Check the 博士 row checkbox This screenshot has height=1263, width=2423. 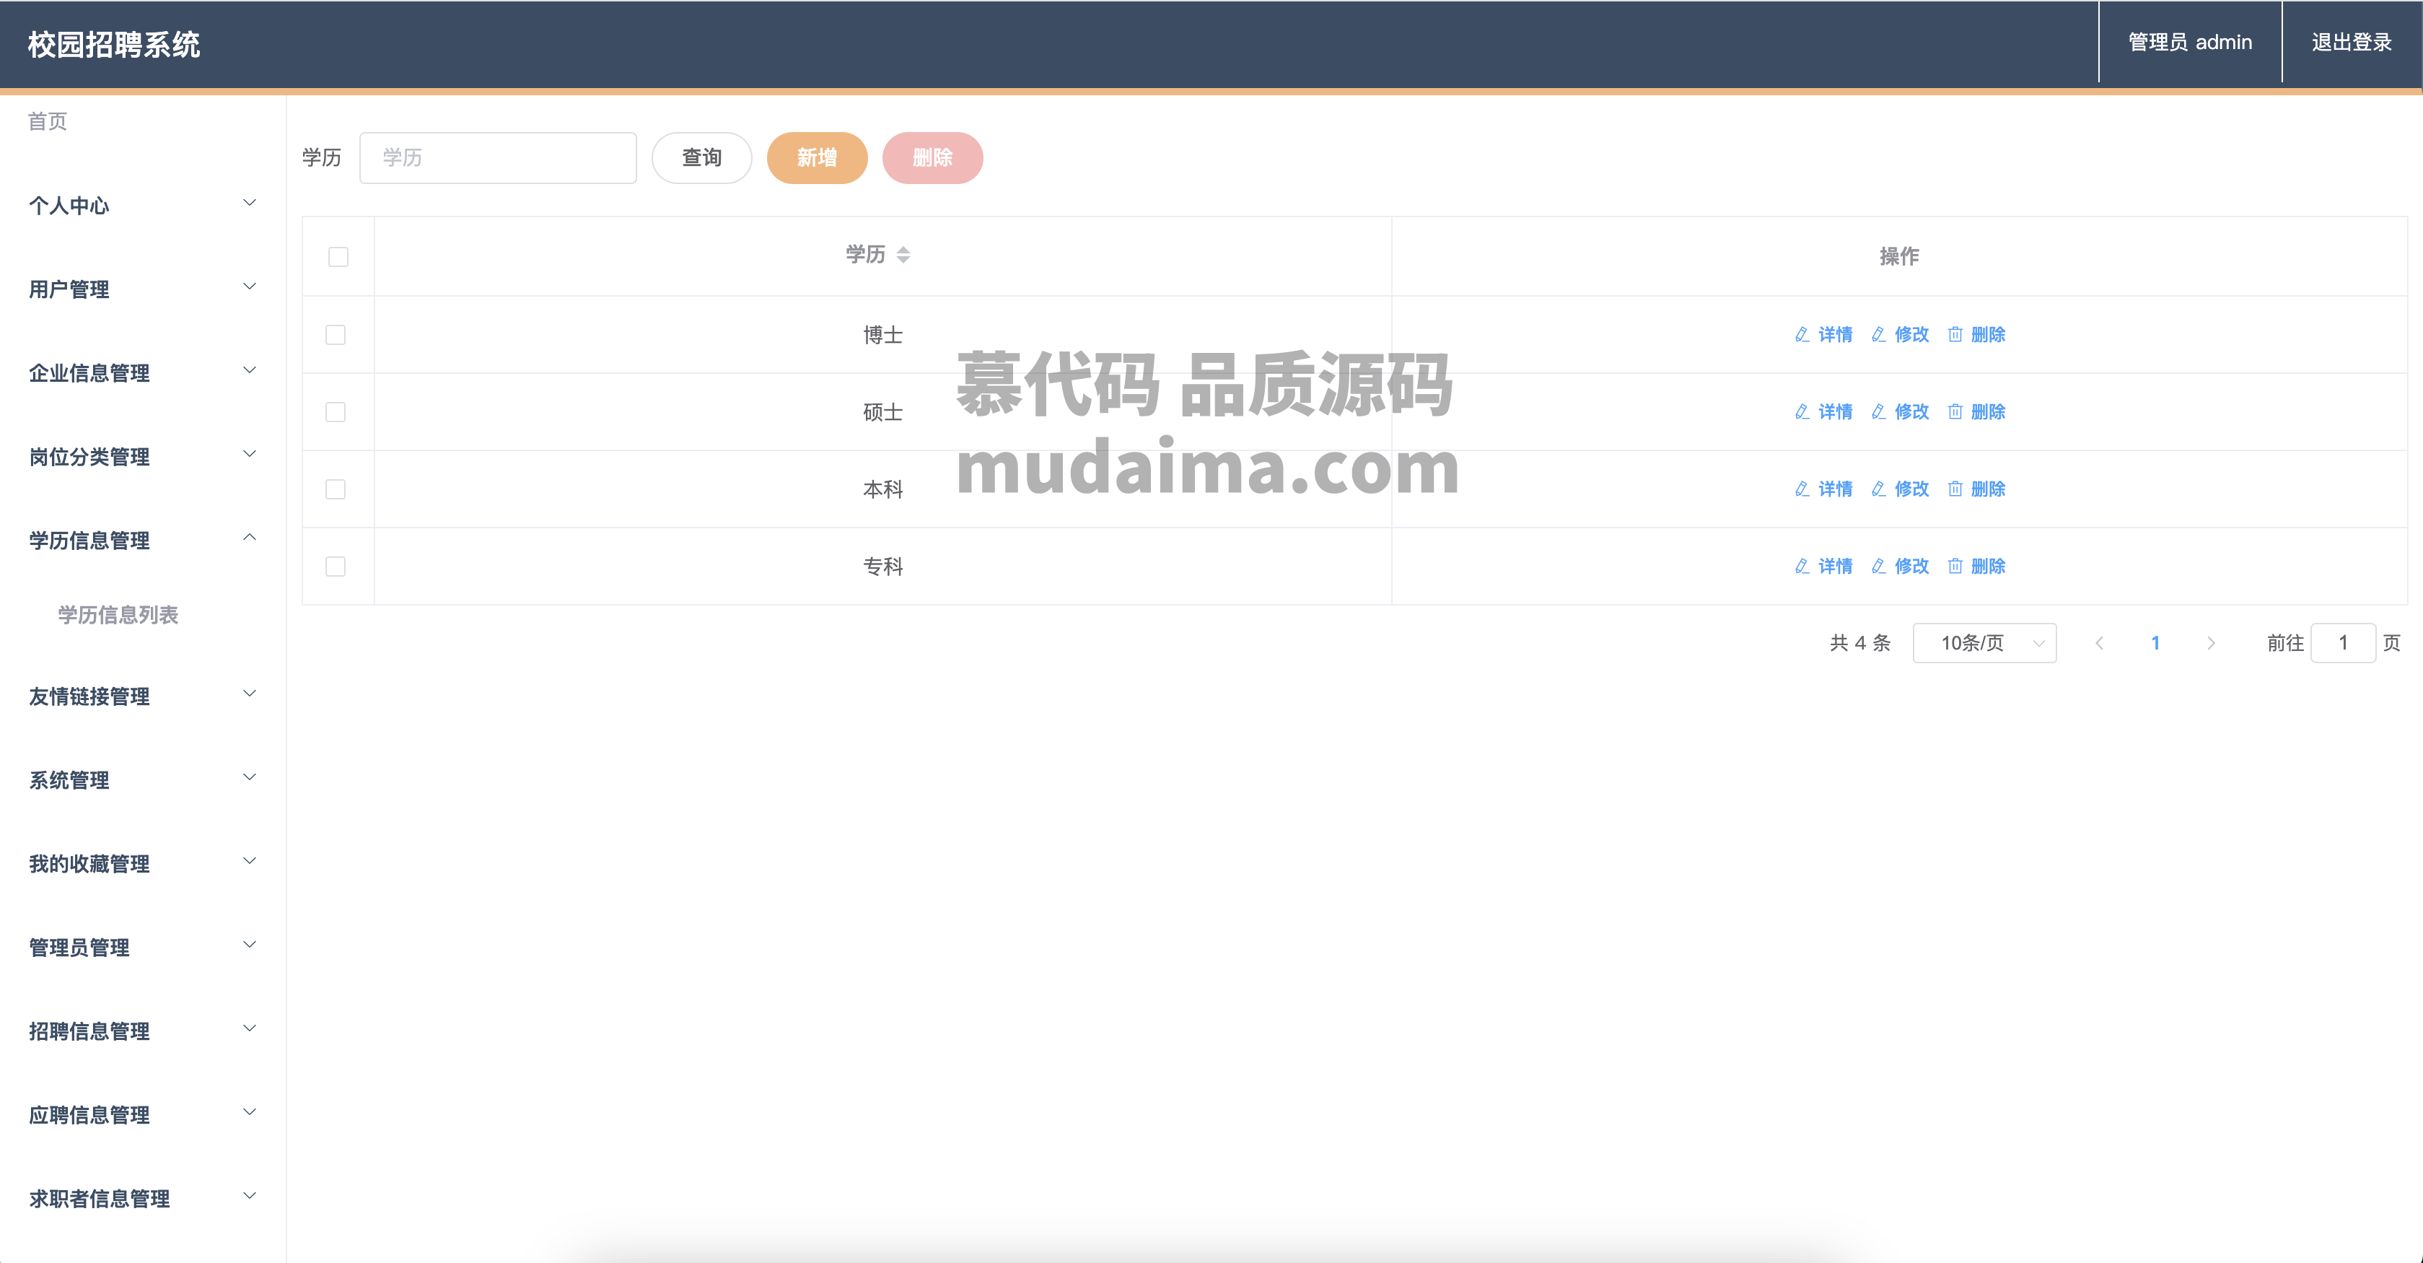tap(336, 335)
